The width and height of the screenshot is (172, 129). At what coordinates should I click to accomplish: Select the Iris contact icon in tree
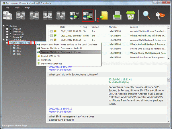coord(14,45)
